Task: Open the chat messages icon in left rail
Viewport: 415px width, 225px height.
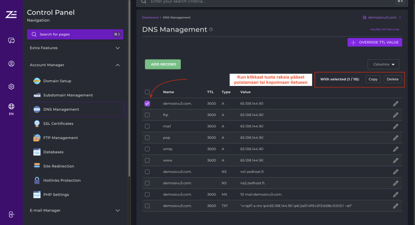Action: point(11,41)
